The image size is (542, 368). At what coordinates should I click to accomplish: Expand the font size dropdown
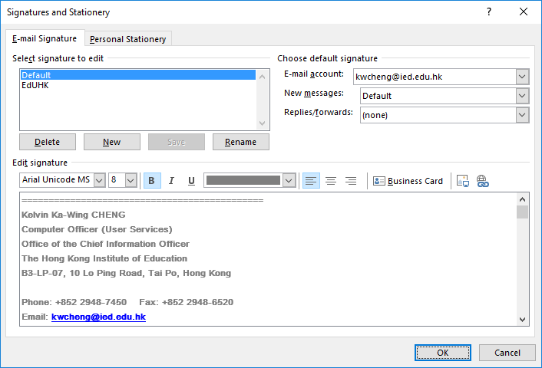click(x=131, y=180)
